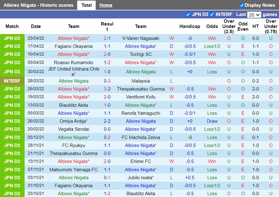Open the 2-1 score on 23/04/22

[x=107, y=38]
